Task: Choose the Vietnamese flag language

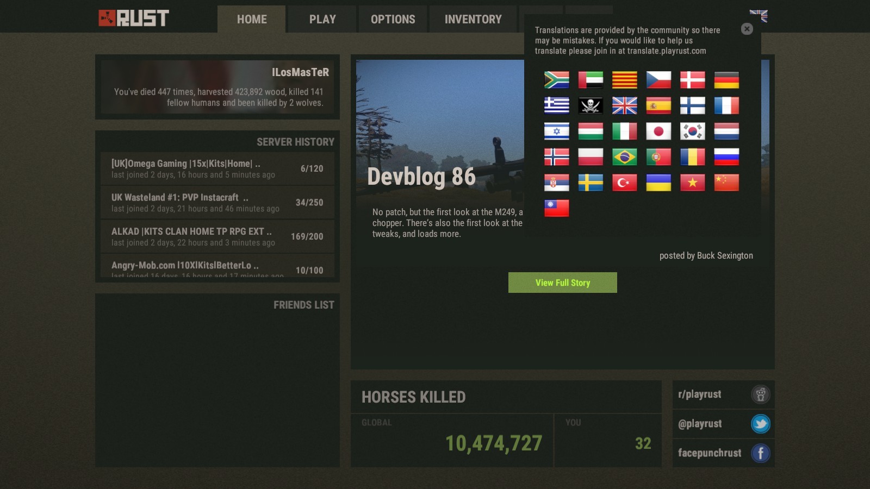Action: point(693,182)
